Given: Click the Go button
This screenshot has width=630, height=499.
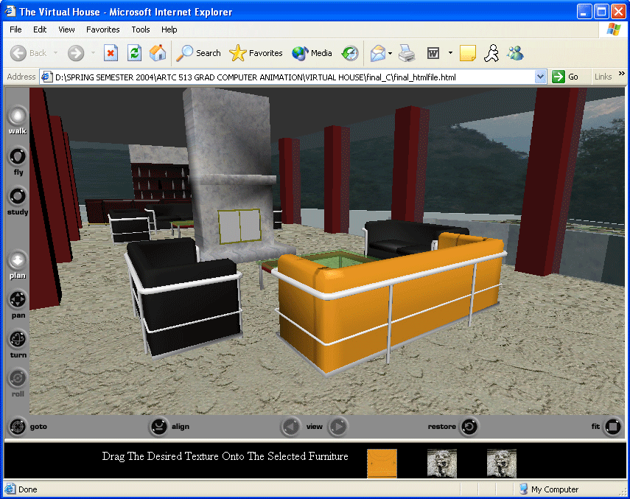Looking at the screenshot, I should click(566, 77).
